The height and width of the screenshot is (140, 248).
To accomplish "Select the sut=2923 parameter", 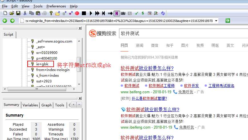I will [44, 81].
